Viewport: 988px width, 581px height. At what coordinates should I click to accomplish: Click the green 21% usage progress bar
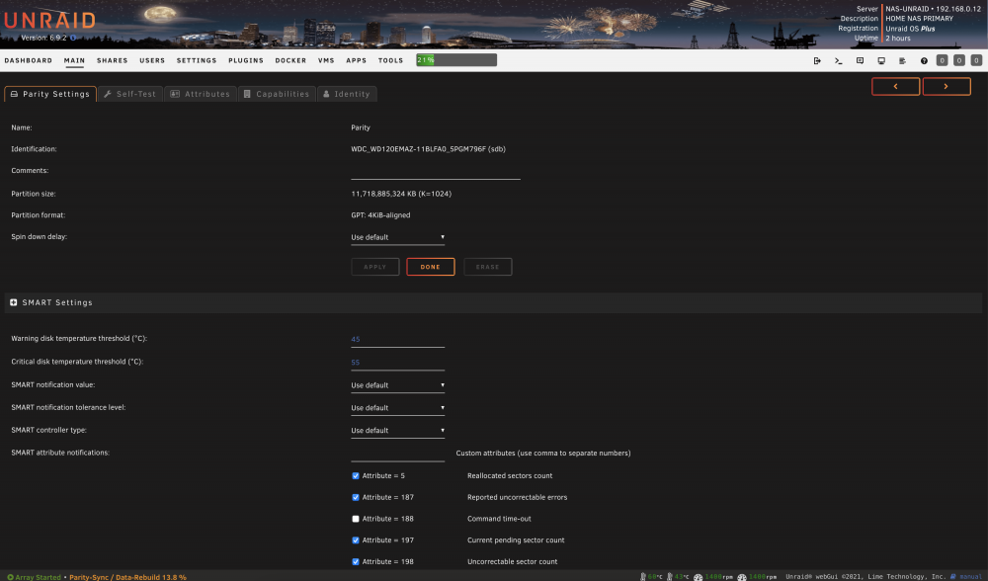(x=456, y=60)
